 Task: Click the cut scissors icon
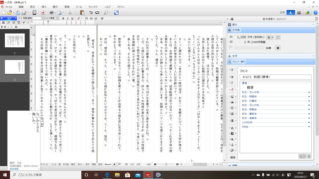(x=70, y=13)
